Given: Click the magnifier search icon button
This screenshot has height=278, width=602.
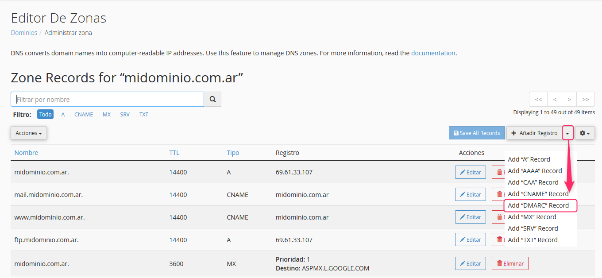Looking at the screenshot, I should tap(212, 99).
